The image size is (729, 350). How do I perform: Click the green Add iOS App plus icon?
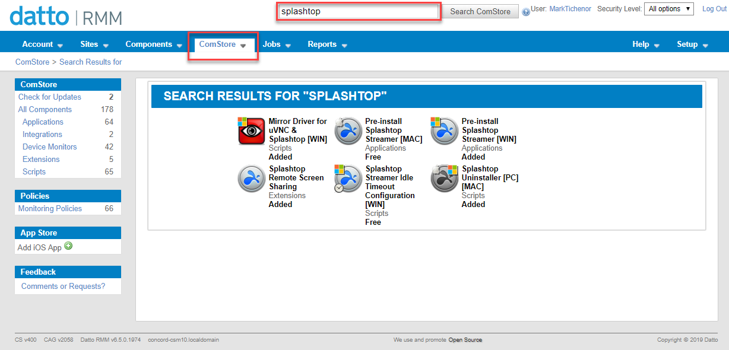(68, 246)
